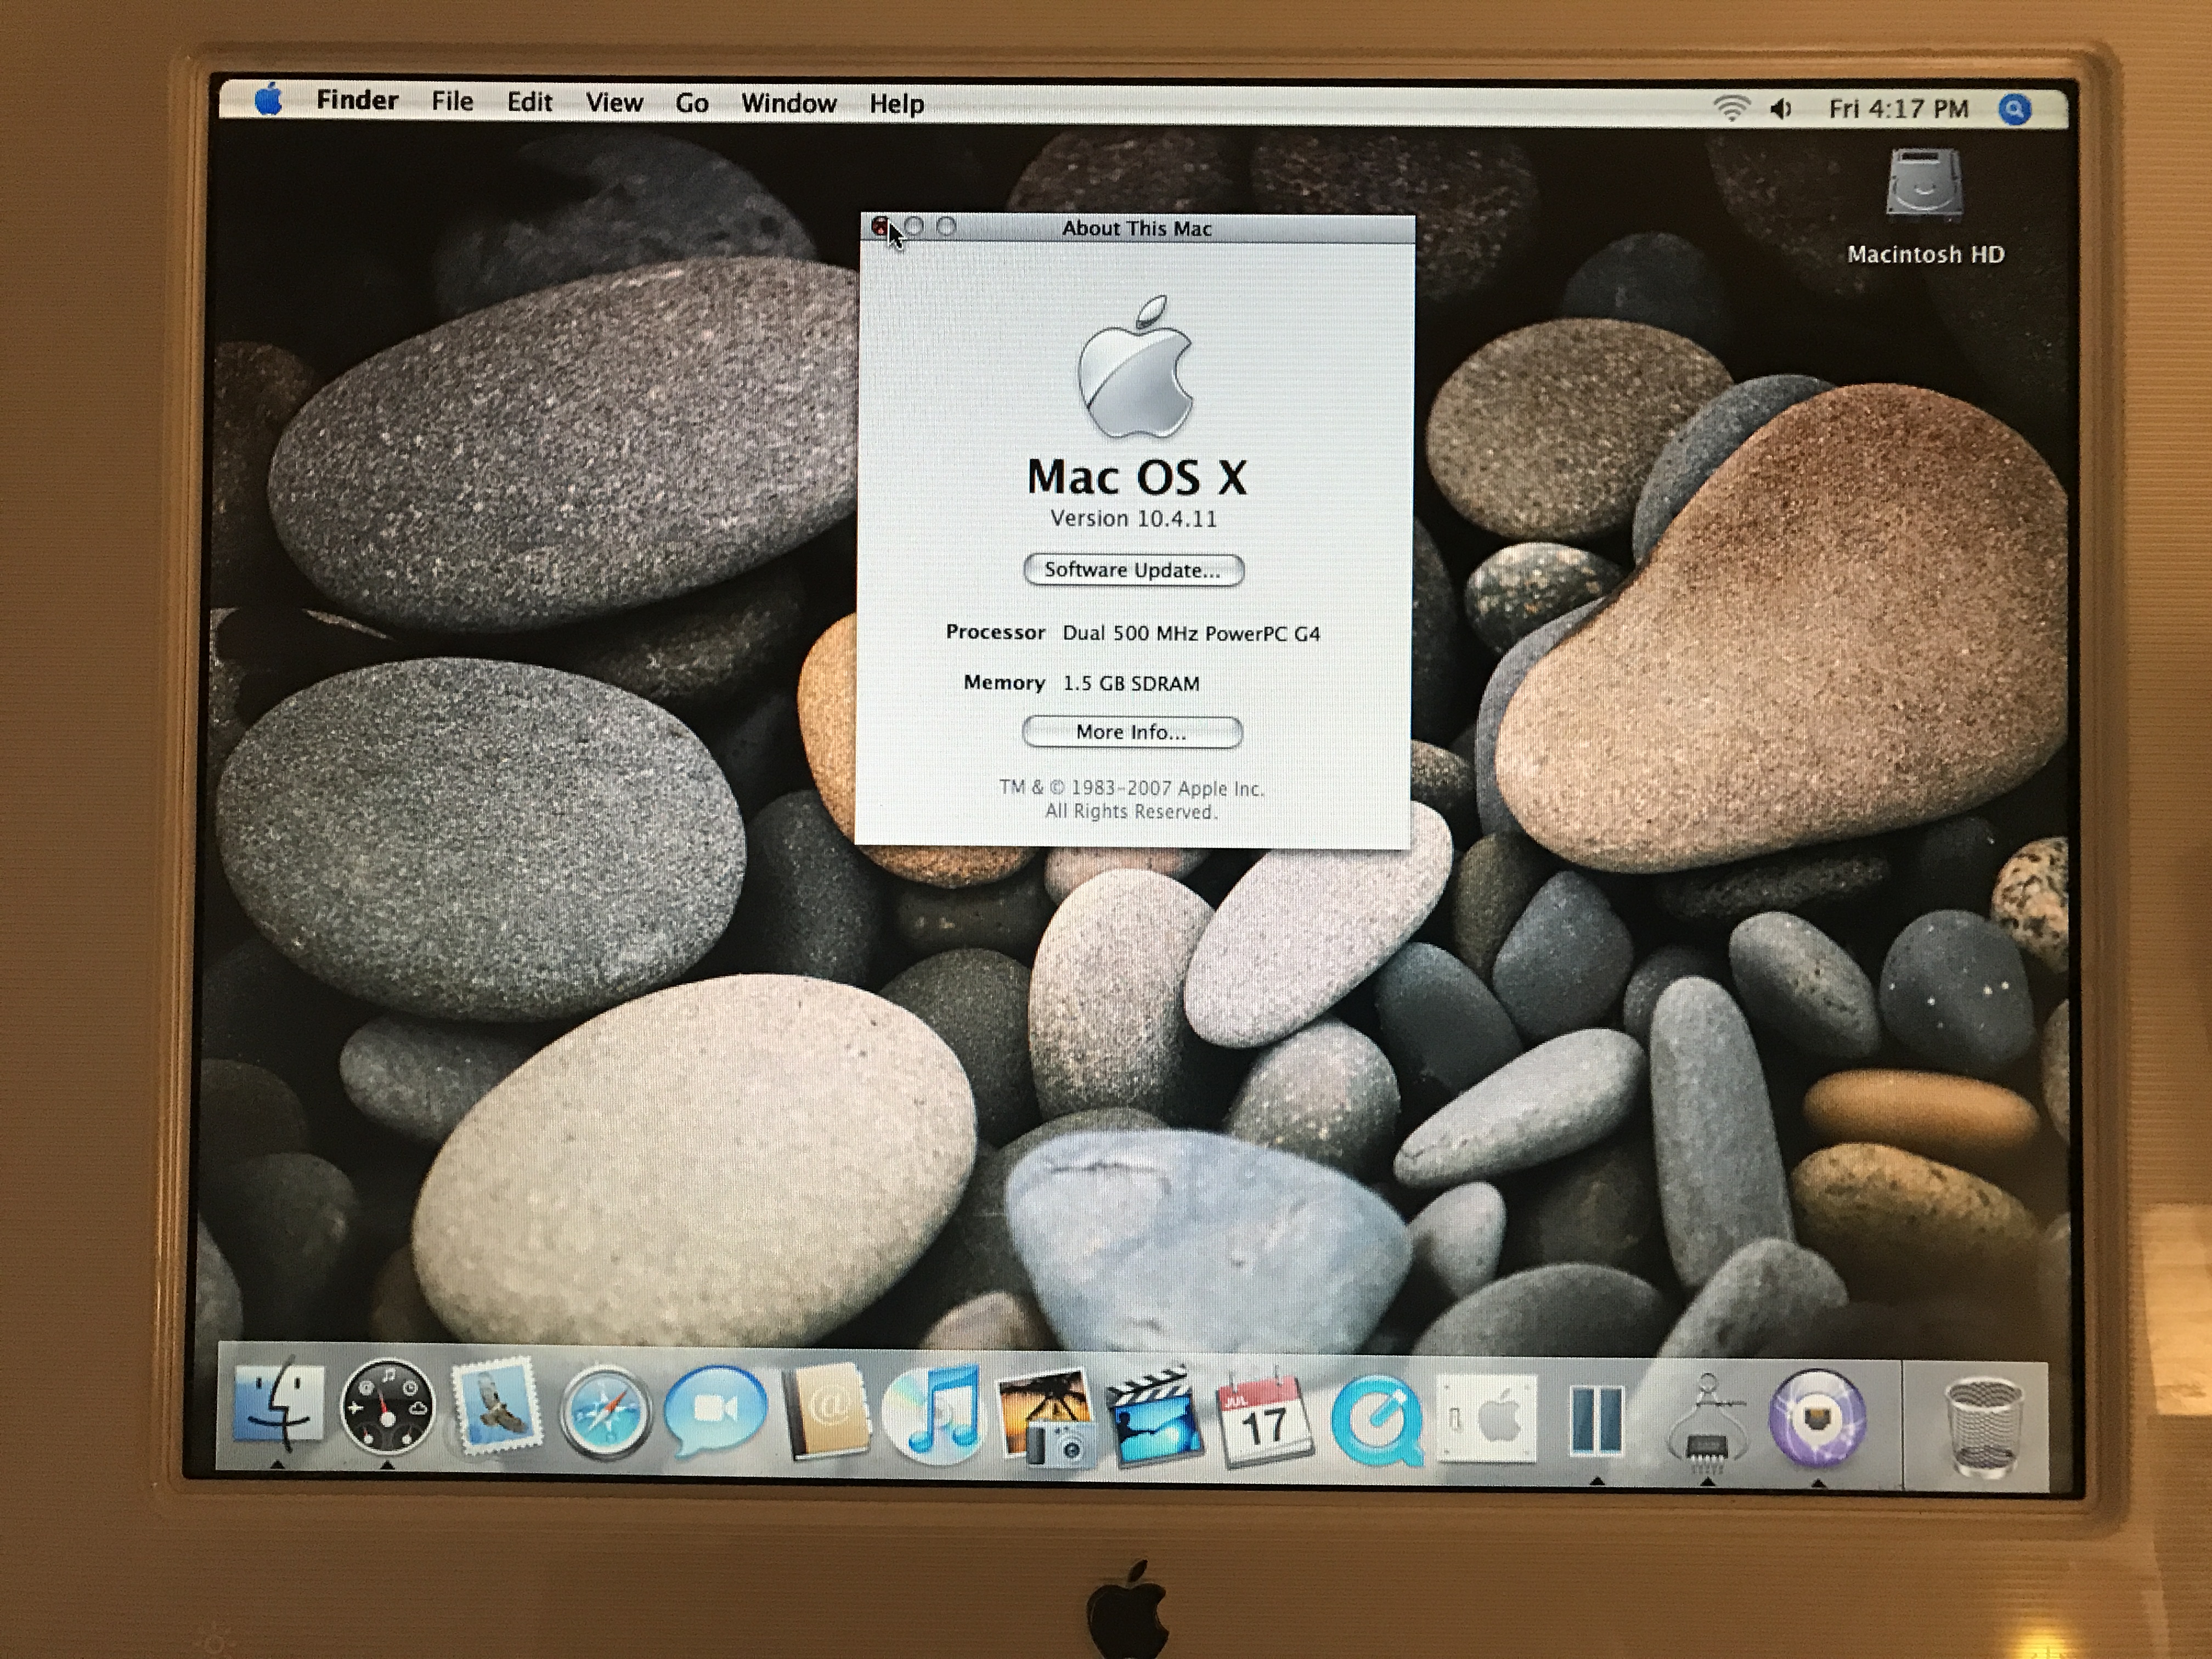Open the View menu

(x=614, y=103)
